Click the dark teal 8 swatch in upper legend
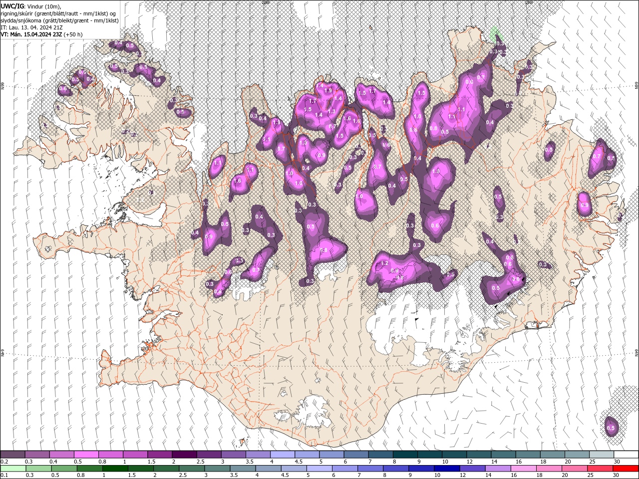Viewport: 639px width, 479px height. (404, 455)
